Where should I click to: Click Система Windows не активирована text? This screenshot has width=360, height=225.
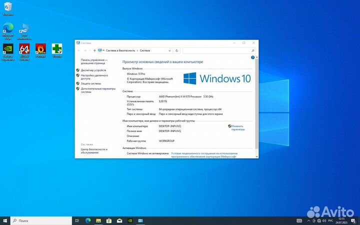148,153
